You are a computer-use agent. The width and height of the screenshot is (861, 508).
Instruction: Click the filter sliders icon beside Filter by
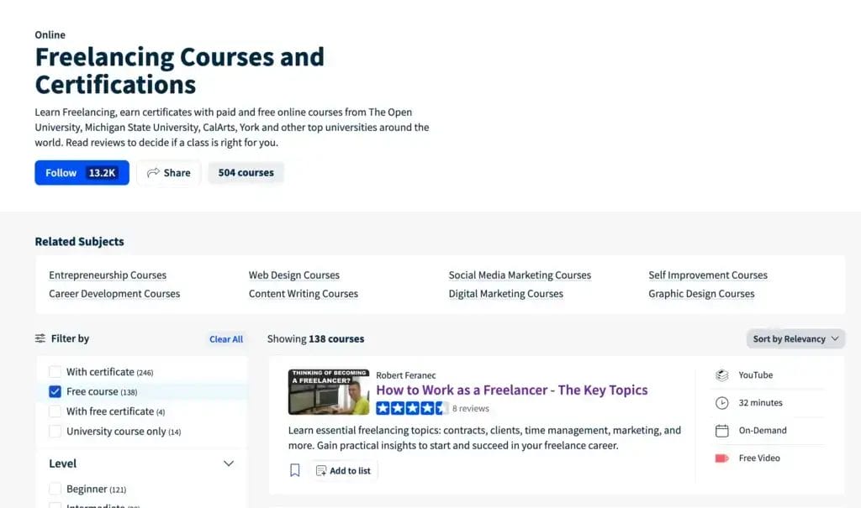coord(40,338)
